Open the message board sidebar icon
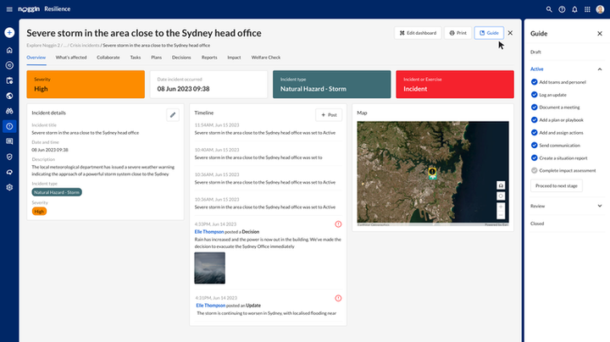 click(x=9, y=141)
